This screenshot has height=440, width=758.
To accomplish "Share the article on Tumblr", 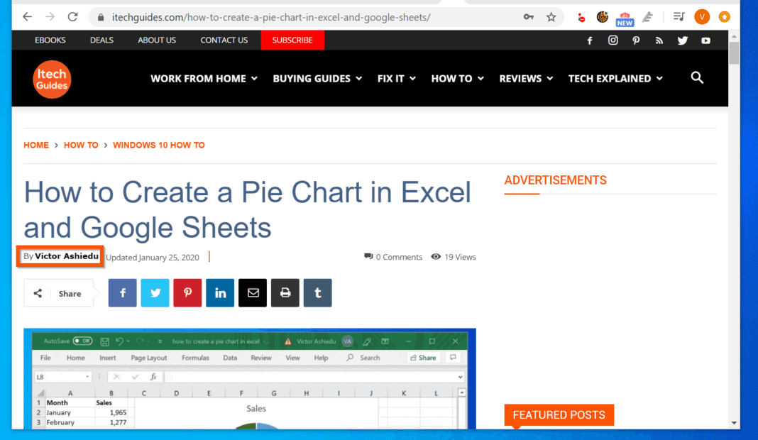I will [317, 292].
